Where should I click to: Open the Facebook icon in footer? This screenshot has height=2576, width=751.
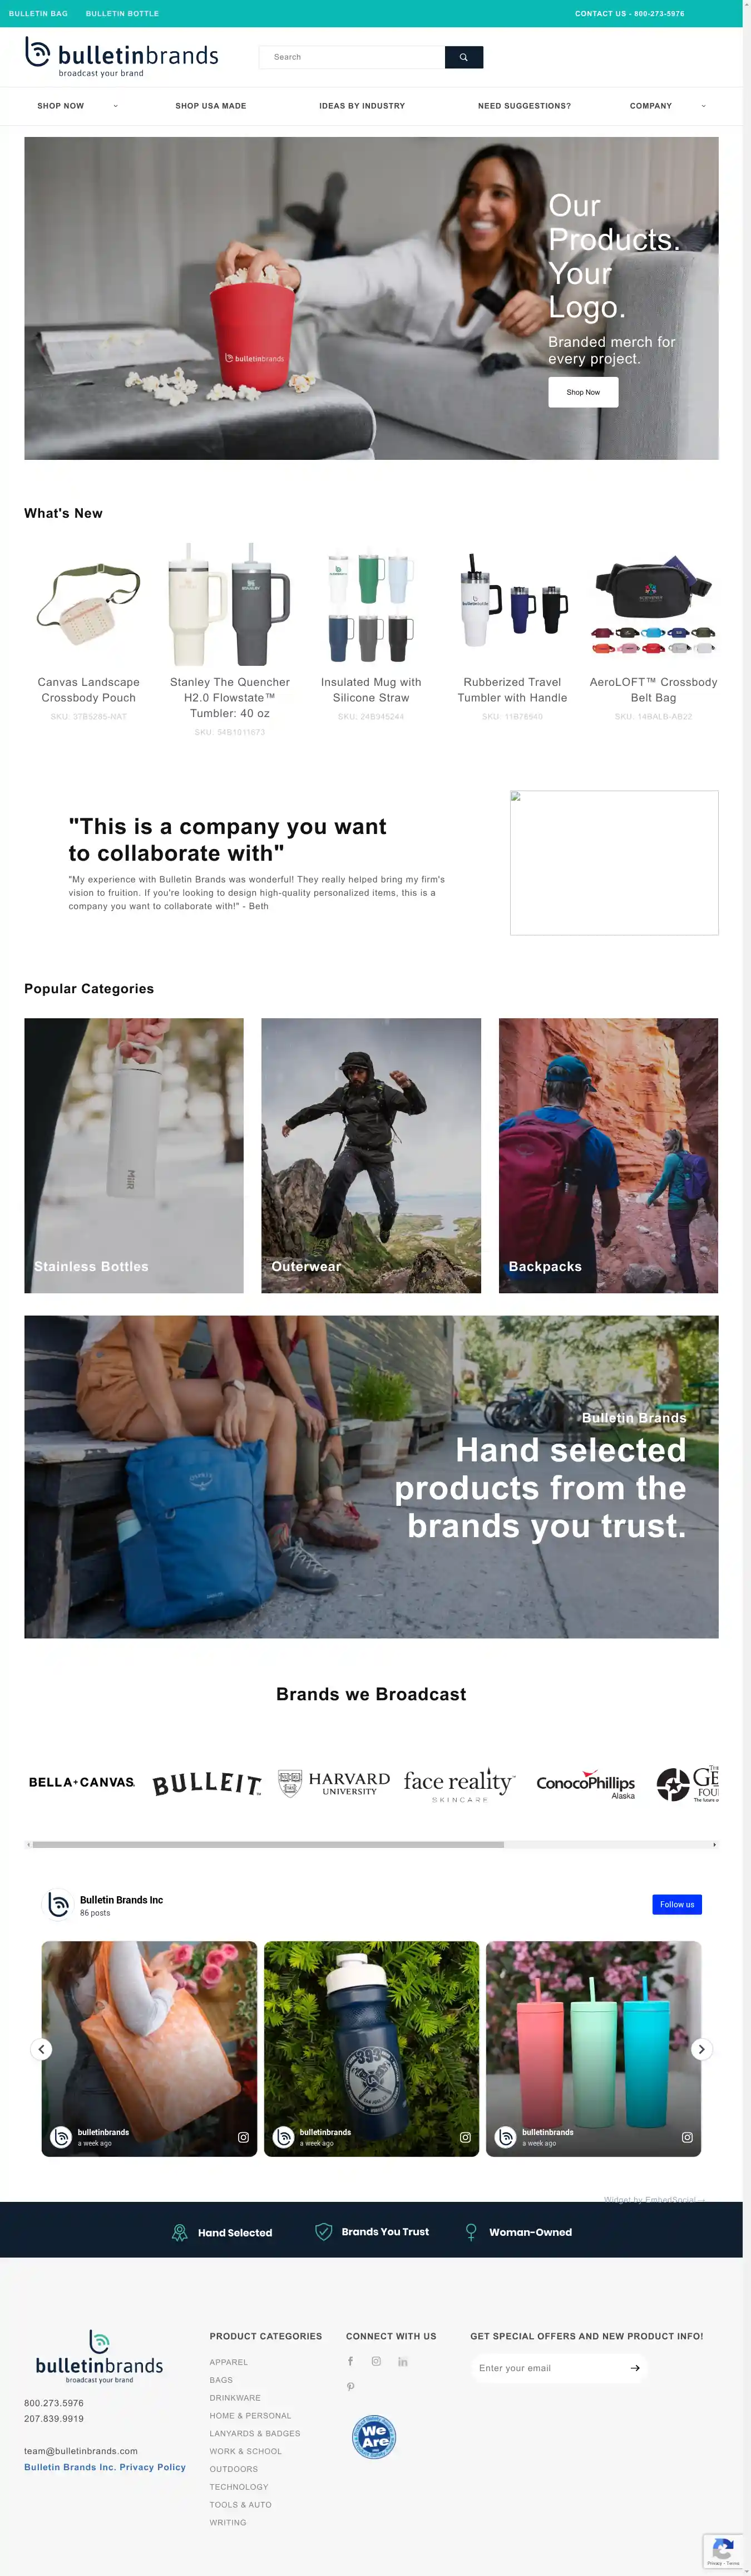(350, 2361)
